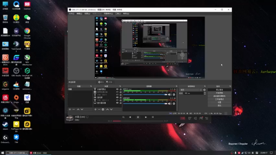276x155 pixels.
Task: Toggle visibility of 视频采集设备 source
Action: [x=117, y=92]
